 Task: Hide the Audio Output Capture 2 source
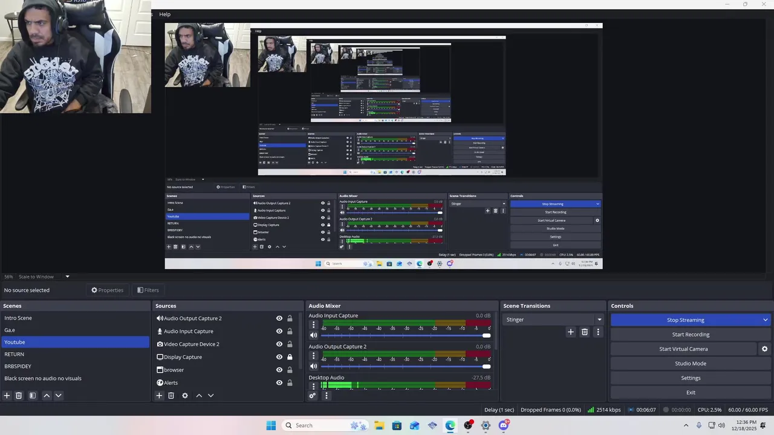pyautogui.click(x=279, y=318)
